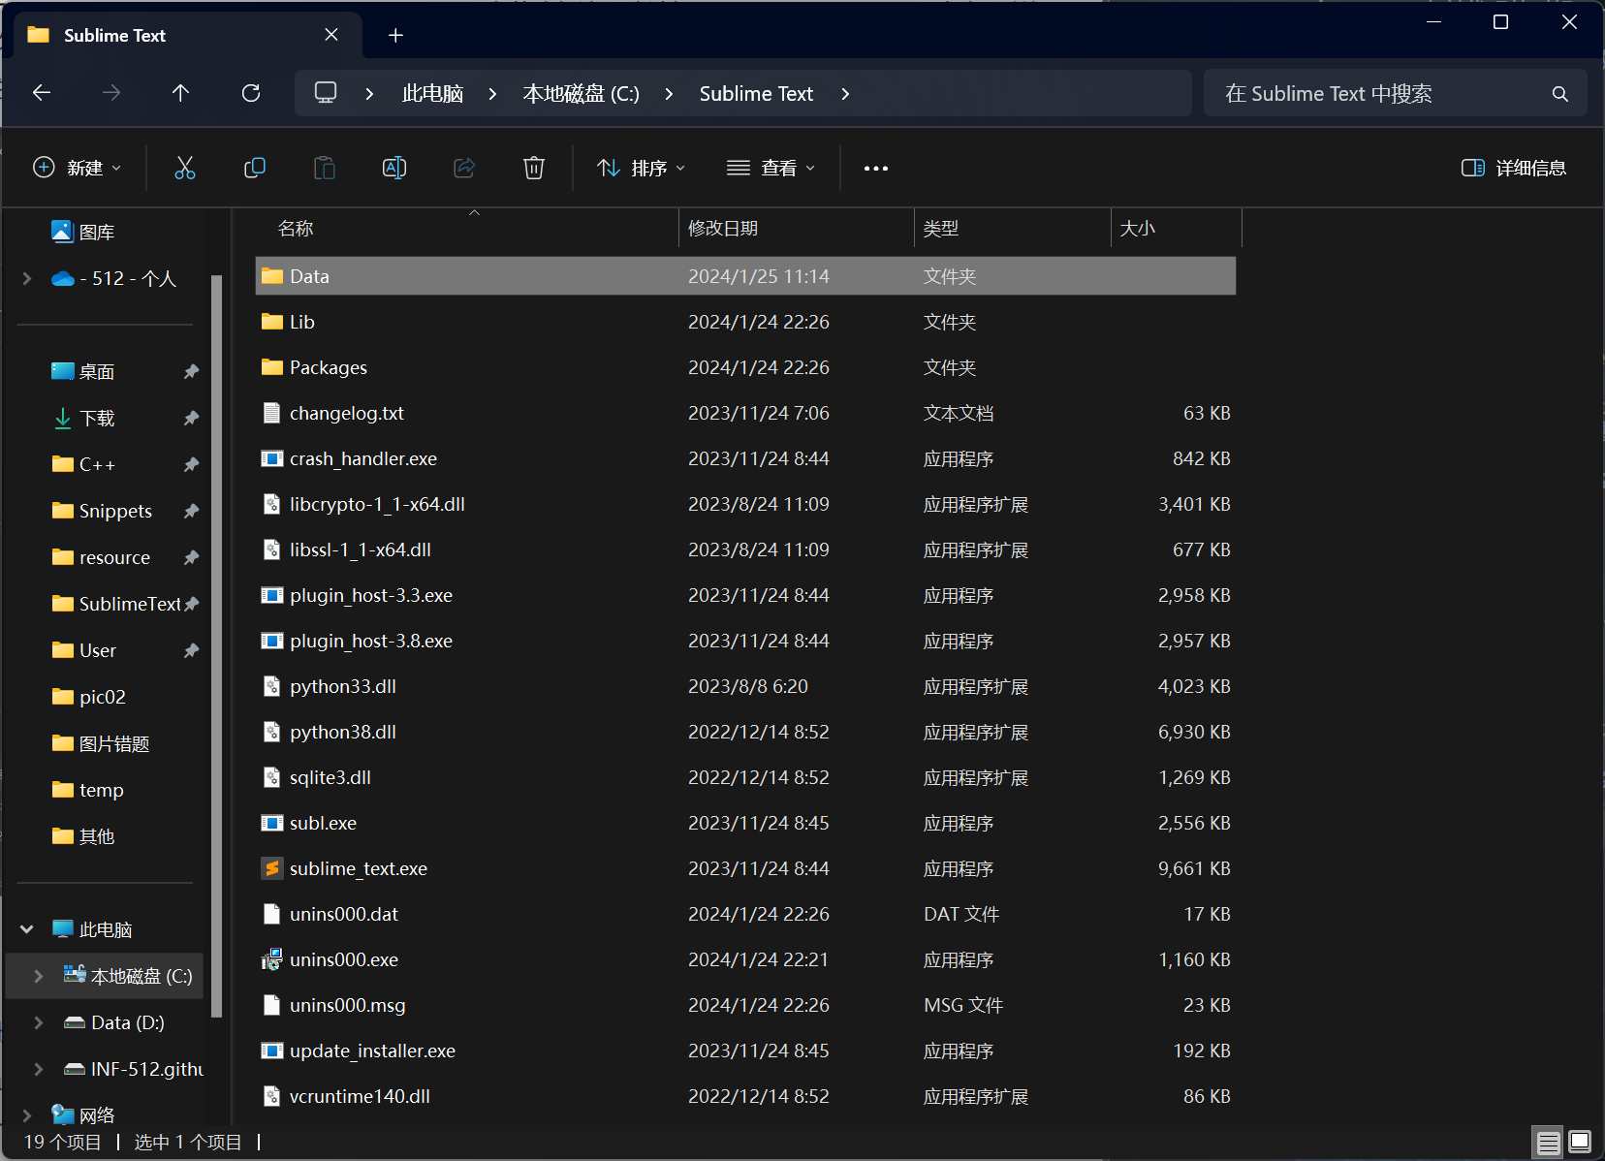Image resolution: width=1605 pixels, height=1161 pixels.
Task: Open the pic02 folder in sidebar
Action: (89, 697)
